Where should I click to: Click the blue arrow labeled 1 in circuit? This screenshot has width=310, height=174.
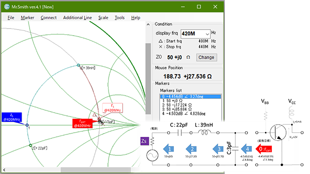coord(168,149)
